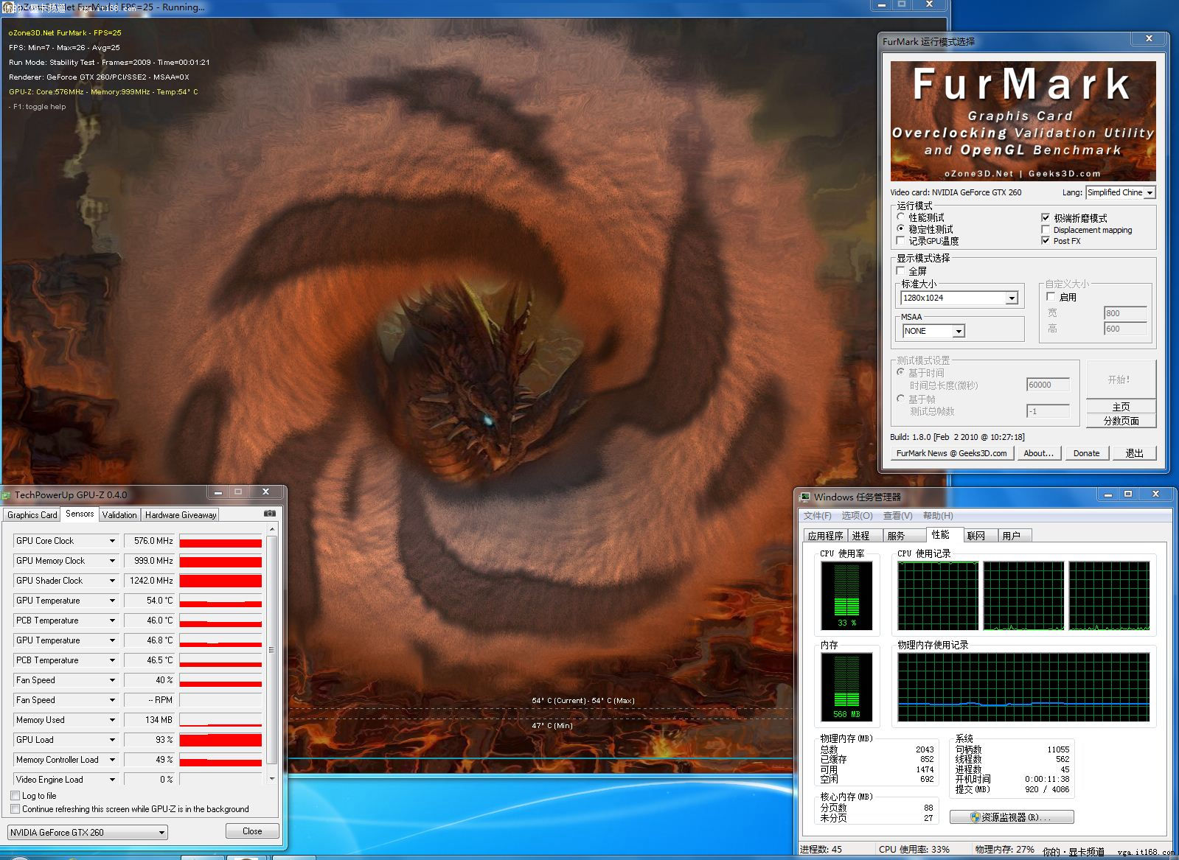1179x860 pixels.
Task: Open GPU Core Clock sensor dropdown
Action: tap(112, 541)
